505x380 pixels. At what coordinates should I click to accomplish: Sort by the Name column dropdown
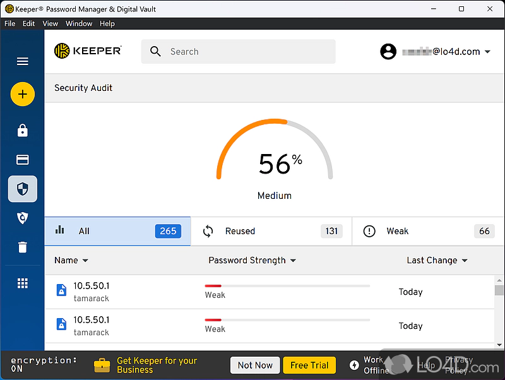pos(71,260)
